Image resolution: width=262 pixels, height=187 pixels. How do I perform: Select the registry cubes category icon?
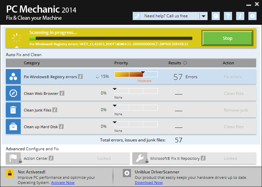pos(13,76)
